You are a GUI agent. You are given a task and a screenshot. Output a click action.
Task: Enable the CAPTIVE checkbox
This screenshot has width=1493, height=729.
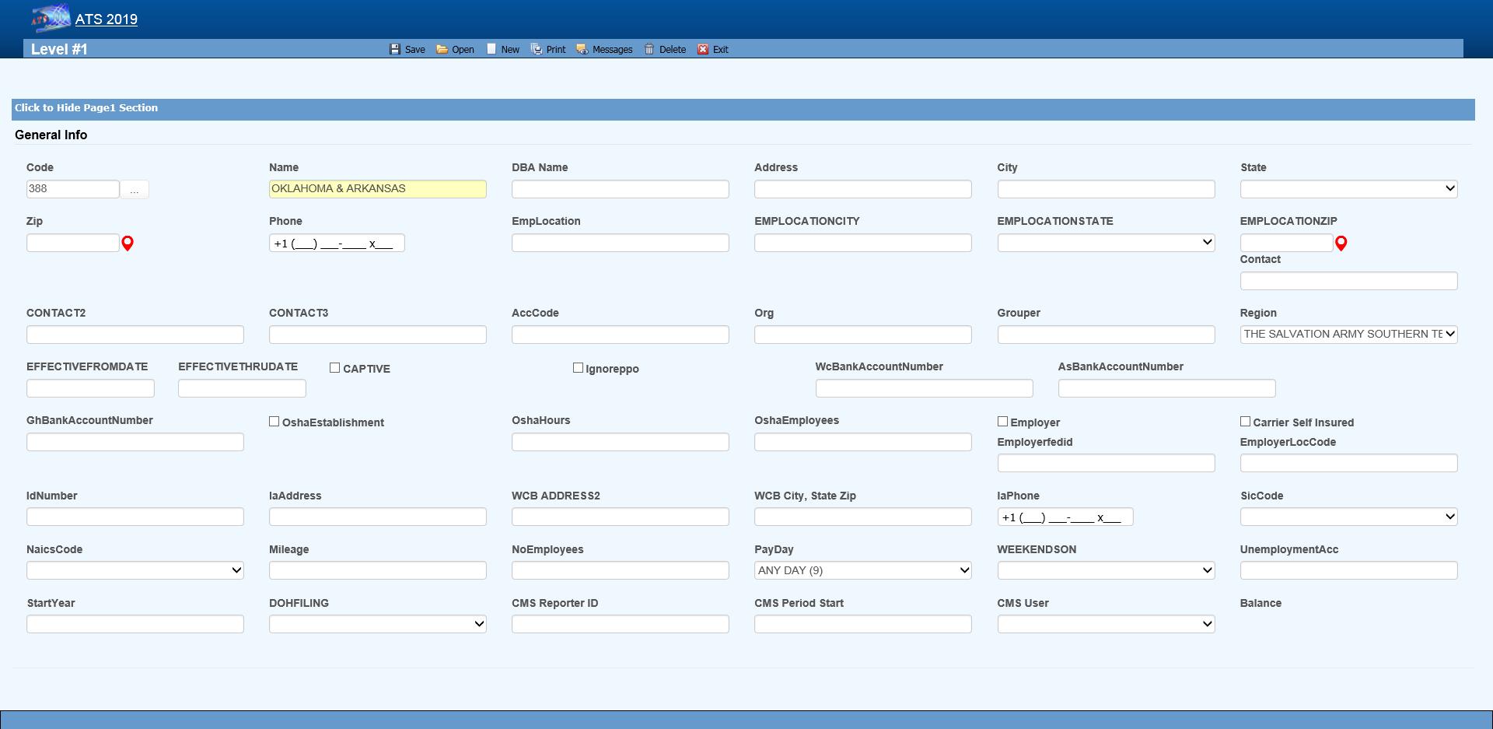(x=335, y=368)
